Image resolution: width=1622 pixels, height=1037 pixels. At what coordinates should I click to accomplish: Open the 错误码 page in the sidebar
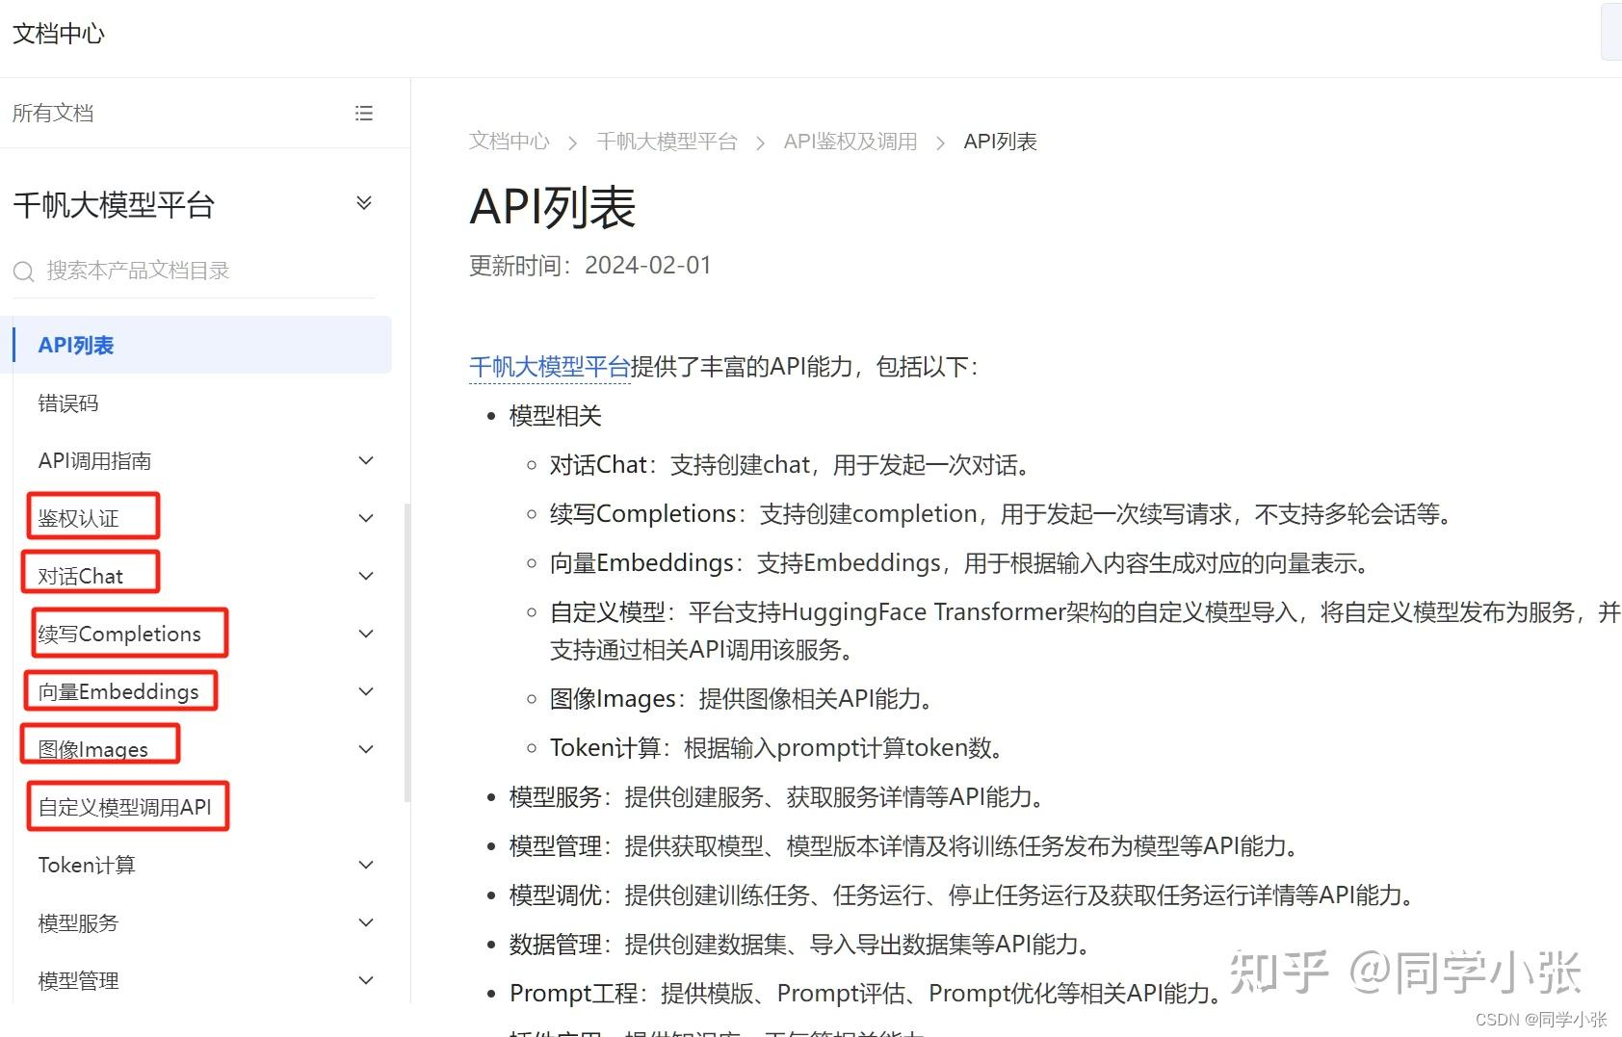tap(68, 402)
